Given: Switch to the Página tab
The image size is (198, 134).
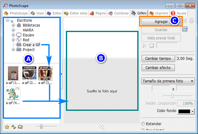Looking at the screenshot, I should coord(98,13).
